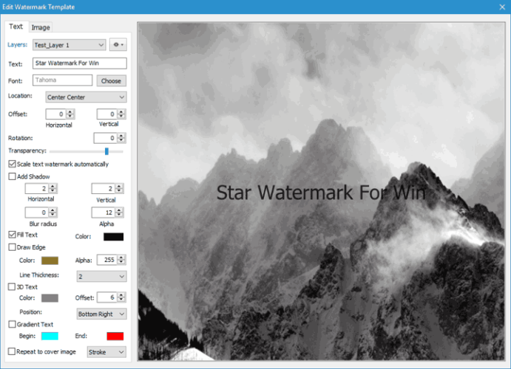This screenshot has width=511, height=369.
Task: Open the Stroke dropdown near Repeat option
Action: [x=106, y=352]
